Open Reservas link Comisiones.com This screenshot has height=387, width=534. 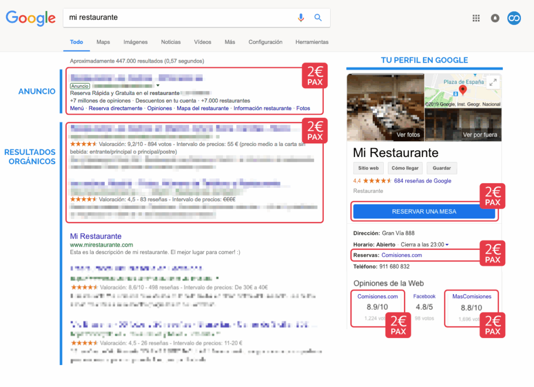[402, 255]
